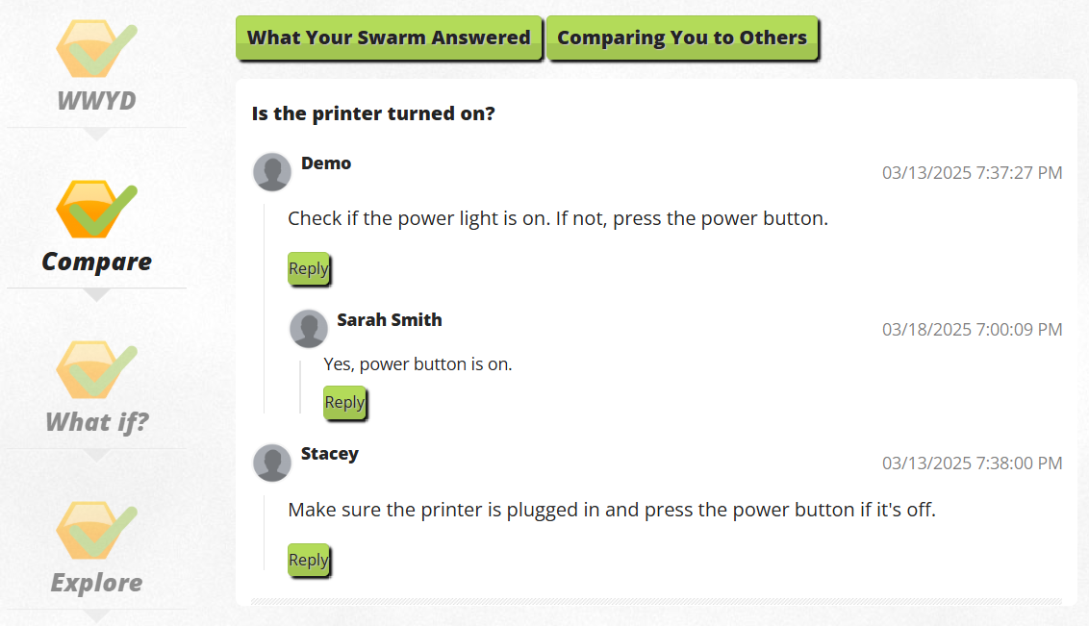Select the WWYD step label
1089x626 pixels.
tap(96, 101)
